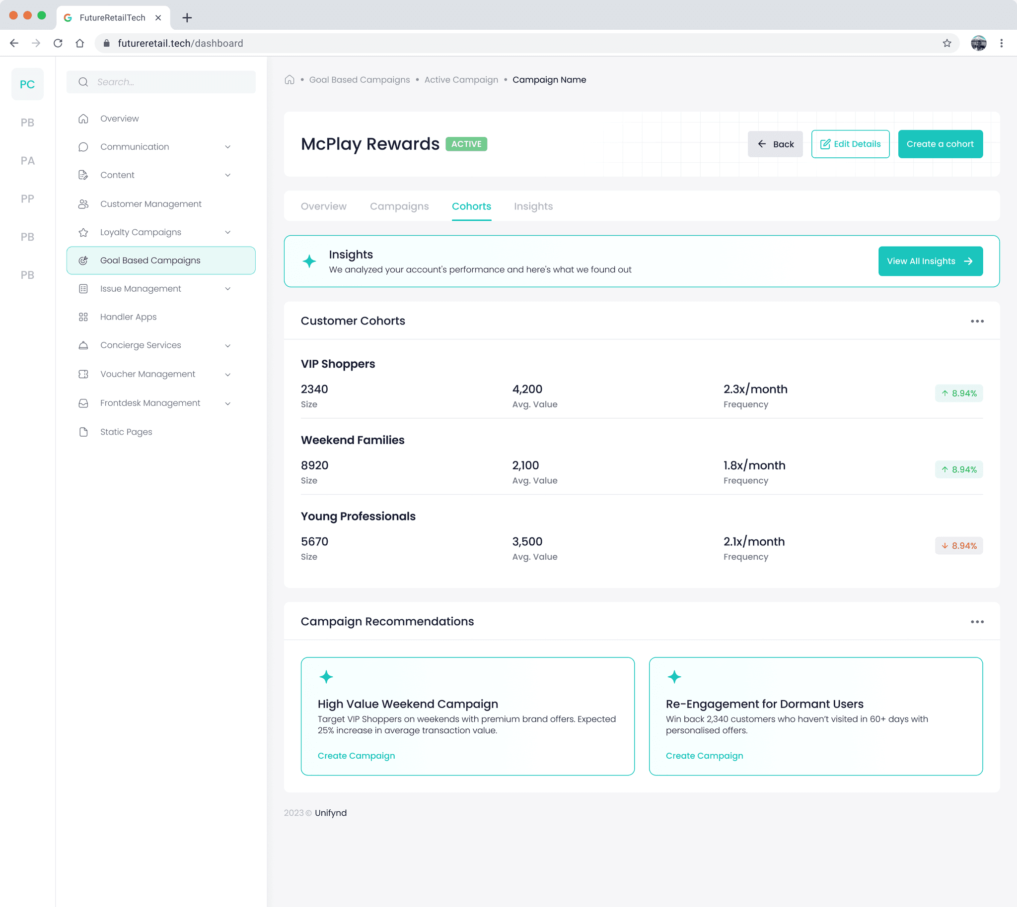
Task: Click the Static Pages document icon
Action: (83, 432)
